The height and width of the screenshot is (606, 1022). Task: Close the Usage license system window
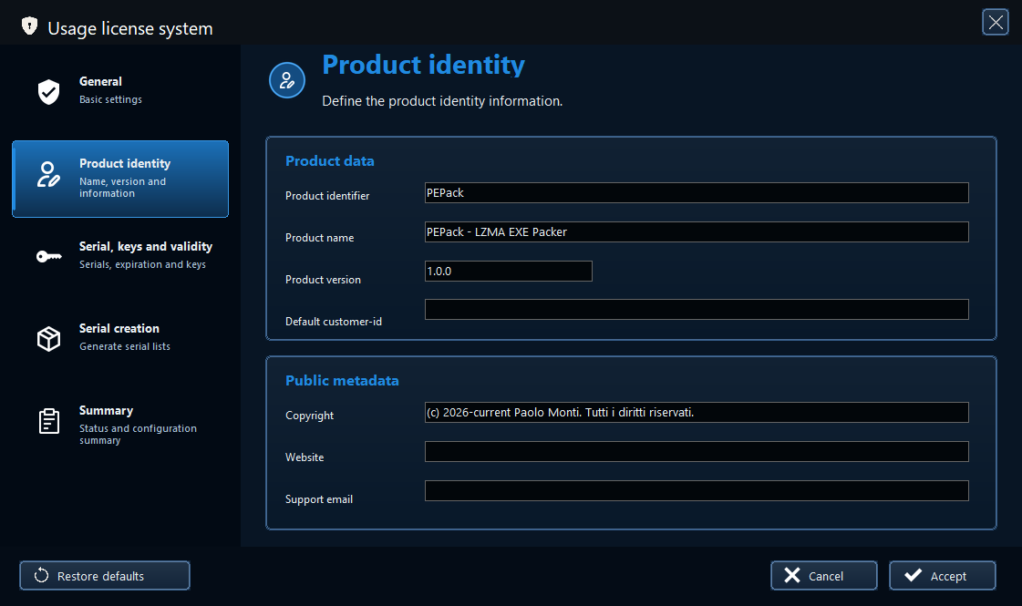[x=996, y=22]
